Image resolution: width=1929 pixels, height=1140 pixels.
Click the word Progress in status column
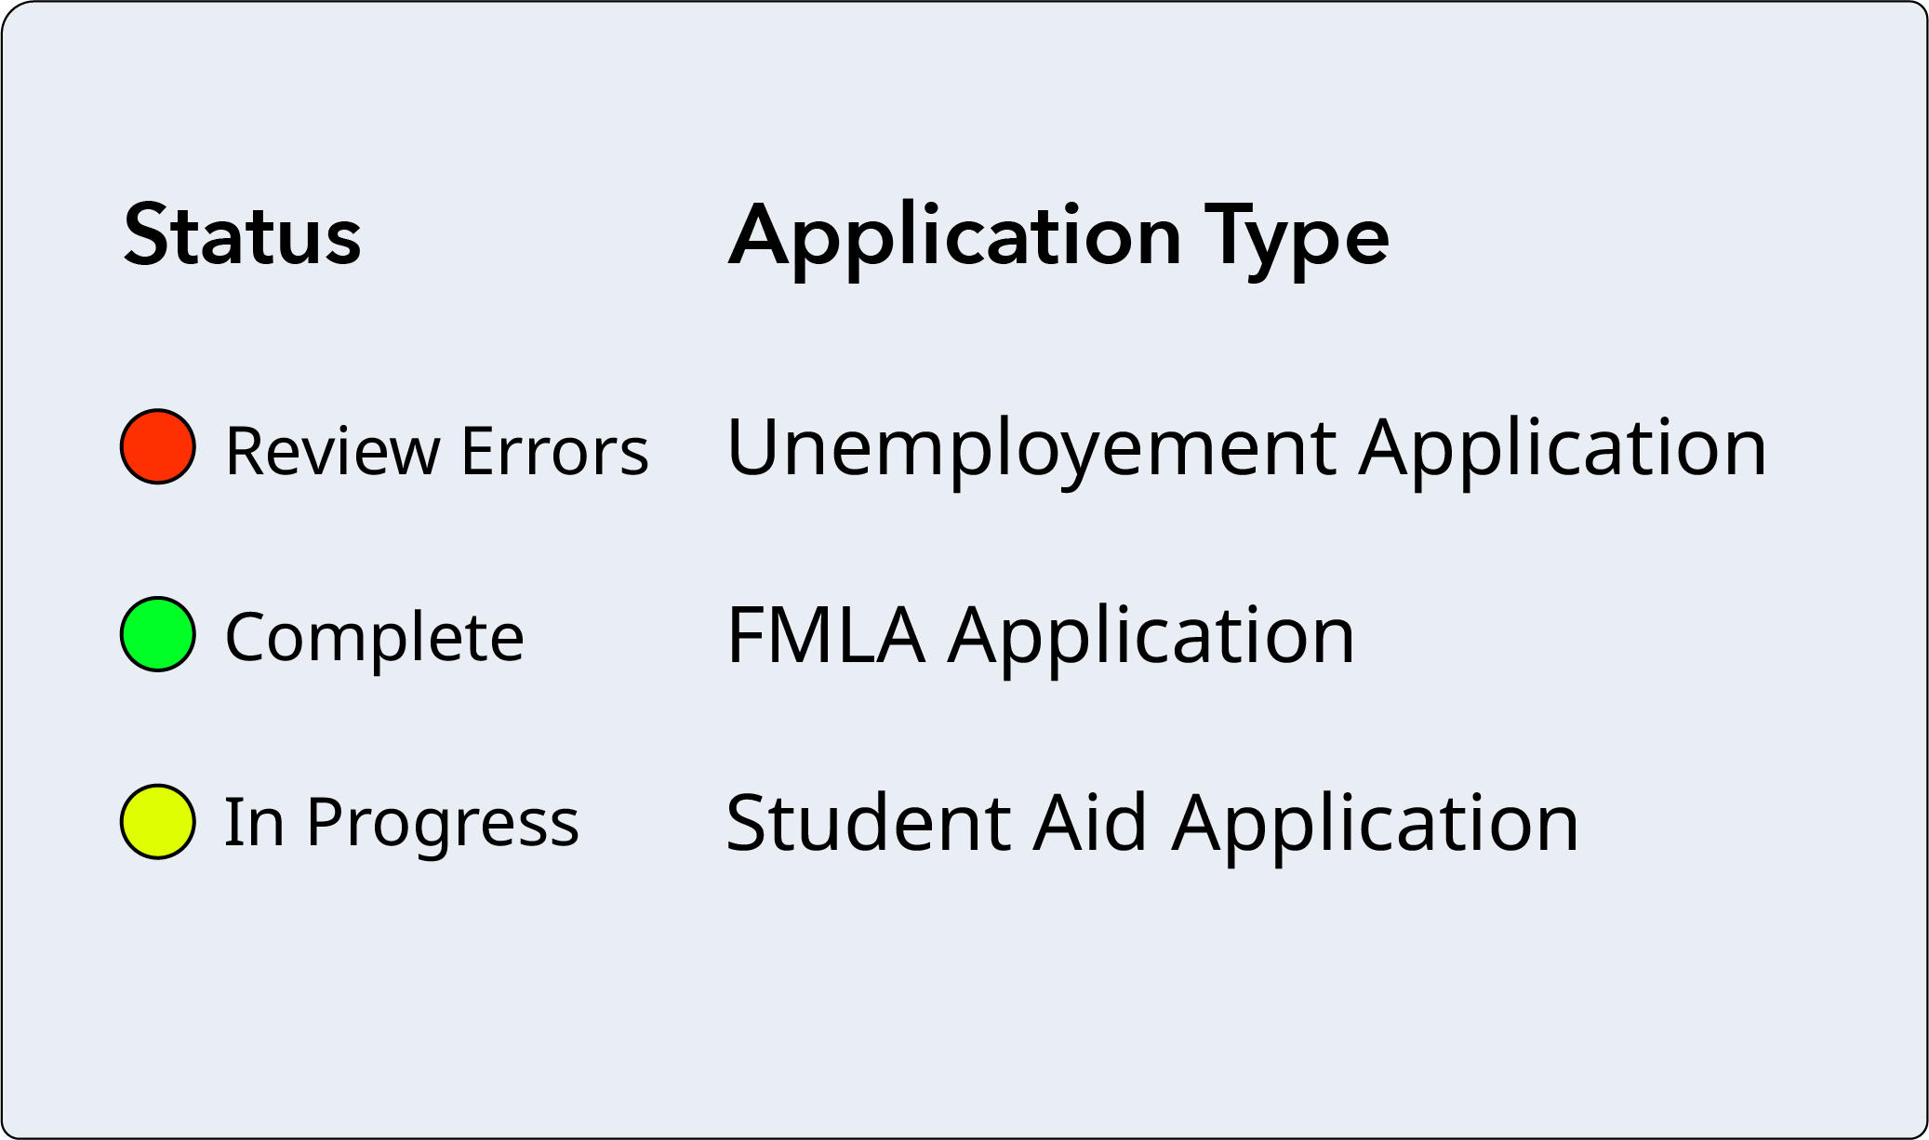pyautogui.click(x=443, y=824)
